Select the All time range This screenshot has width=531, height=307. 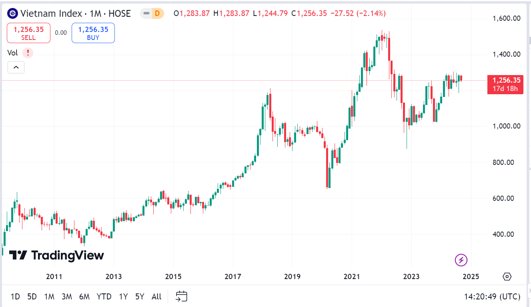click(156, 297)
